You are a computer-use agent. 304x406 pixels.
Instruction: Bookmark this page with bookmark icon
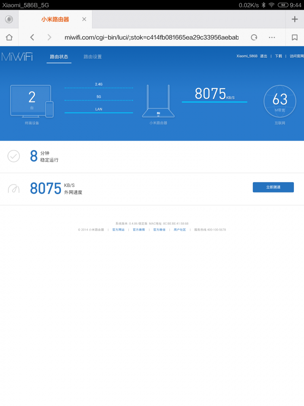click(x=295, y=37)
